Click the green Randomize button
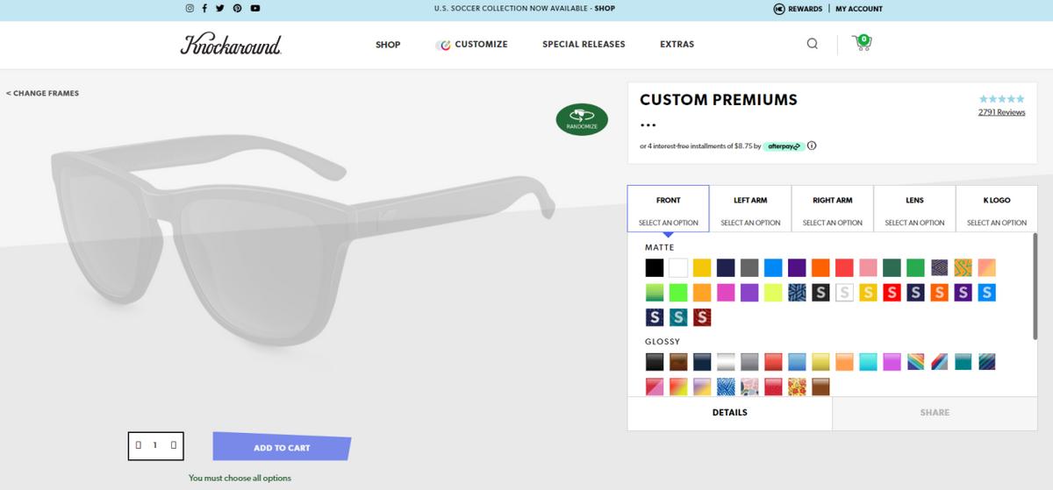The height and width of the screenshot is (490, 1053). pos(581,119)
